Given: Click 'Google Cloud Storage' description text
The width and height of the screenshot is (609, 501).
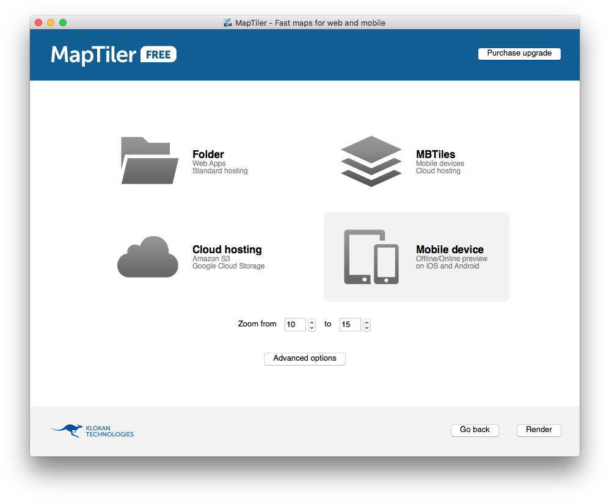Looking at the screenshot, I should (228, 266).
